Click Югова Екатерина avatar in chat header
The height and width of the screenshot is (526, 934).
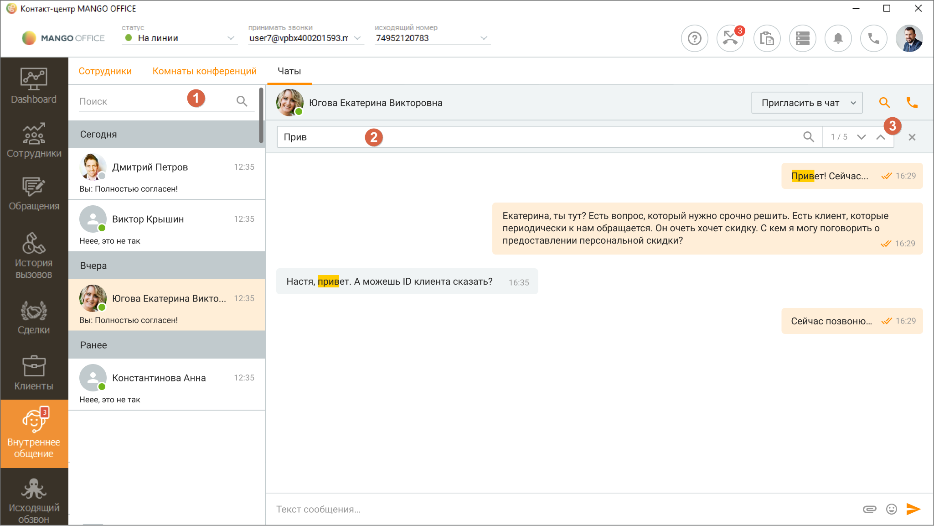290,103
